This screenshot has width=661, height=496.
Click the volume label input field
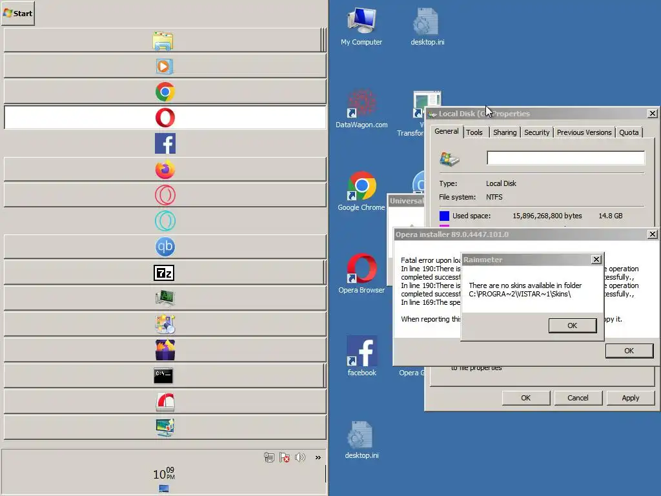[565, 158]
